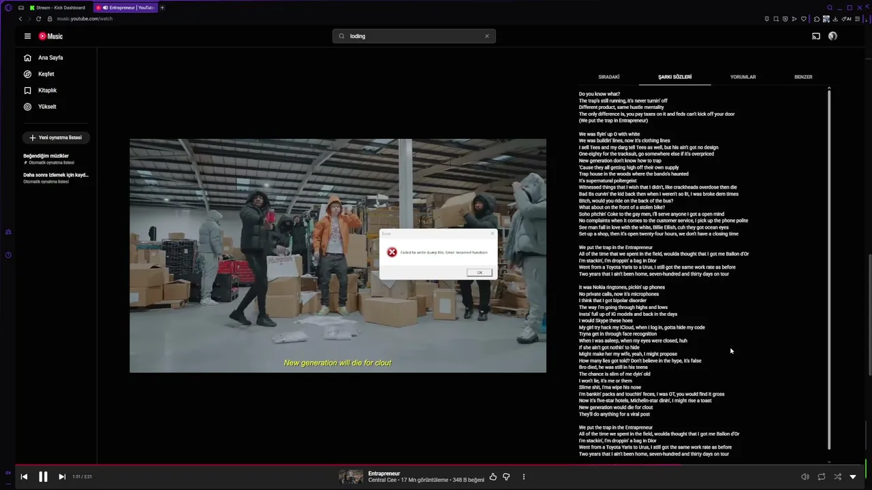Click the elapsed time 1:51 / 2:21
Viewport: 872px width, 490px height.
point(82,477)
